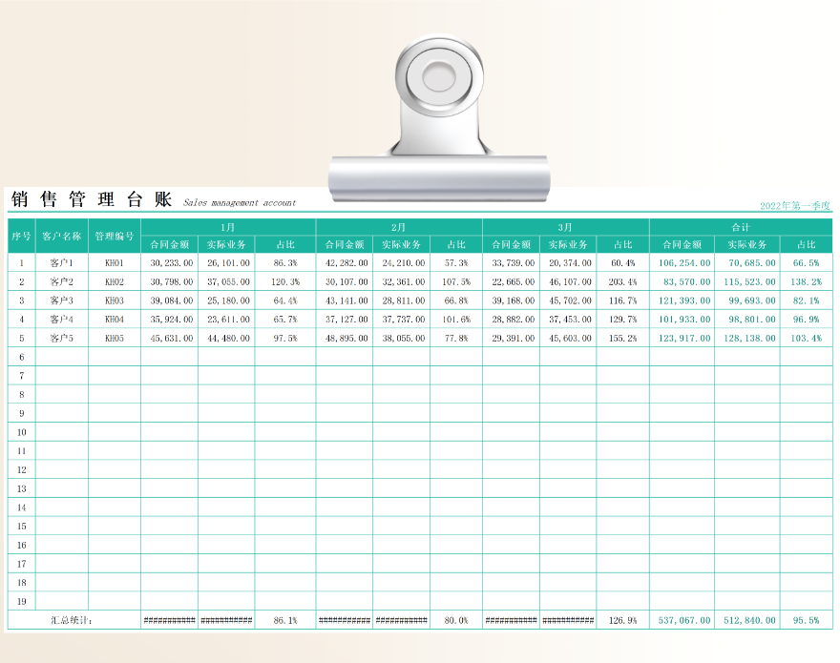Select the 128,138.00 total actual business cell
The width and height of the screenshot is (840, 663).
[x=746, y=338]
